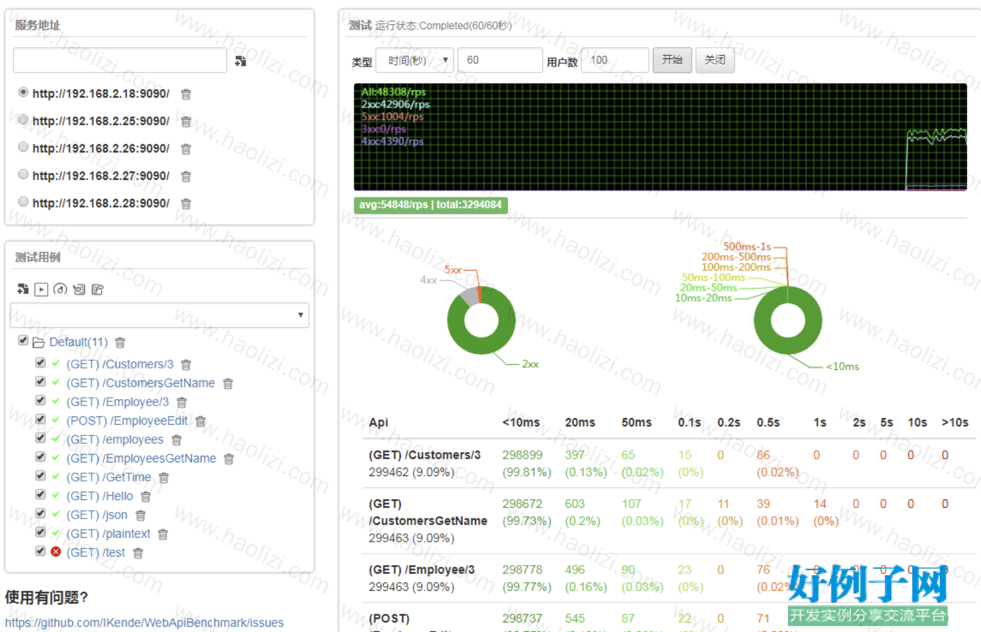Uncheck the (GET) /test checkbox
This screenshot has height=632, width=981.
pyautogui.click(x=40, y=551)
